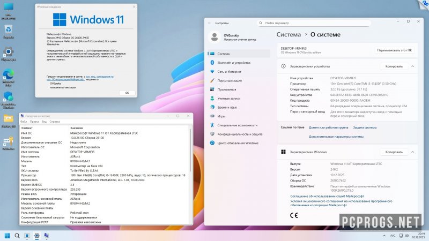
Task: Click the Код продукта value in Settings
Action: coord(350,101)
